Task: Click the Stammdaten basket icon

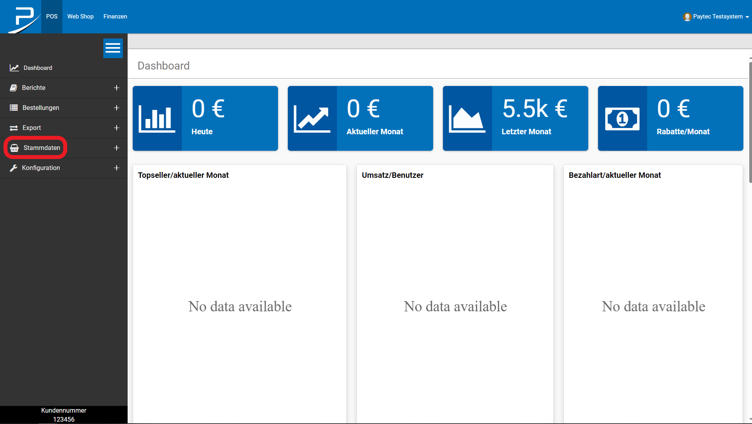Action: point(14,148)
